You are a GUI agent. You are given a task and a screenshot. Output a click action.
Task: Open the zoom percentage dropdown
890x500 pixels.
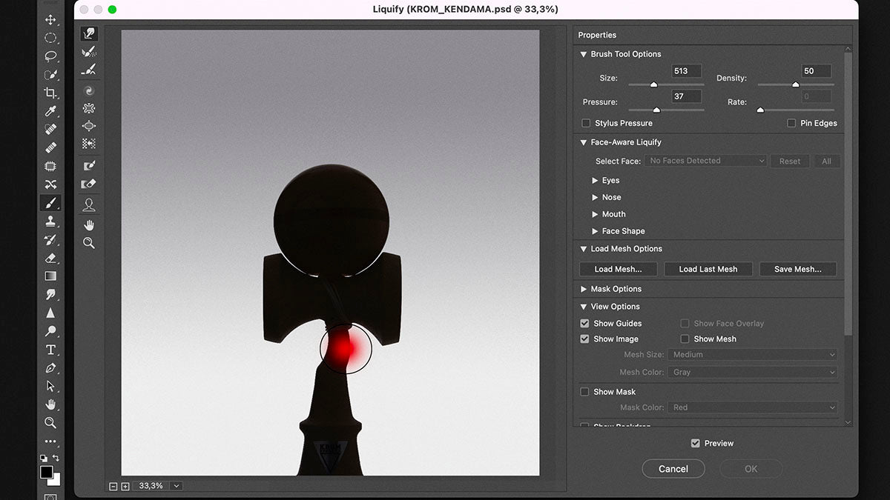point(176,486)
